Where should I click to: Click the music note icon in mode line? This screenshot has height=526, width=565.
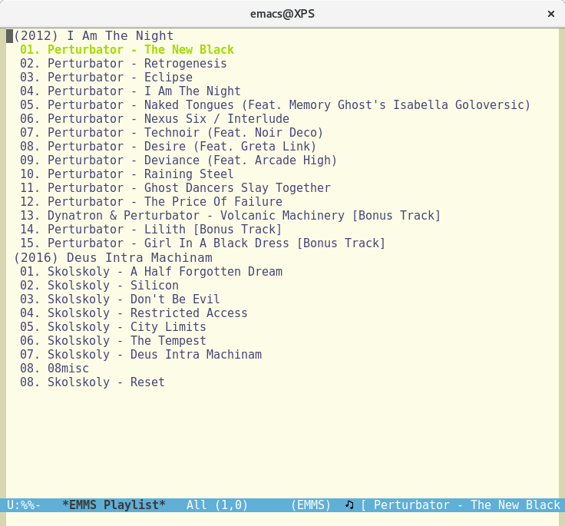click(349, 504)
